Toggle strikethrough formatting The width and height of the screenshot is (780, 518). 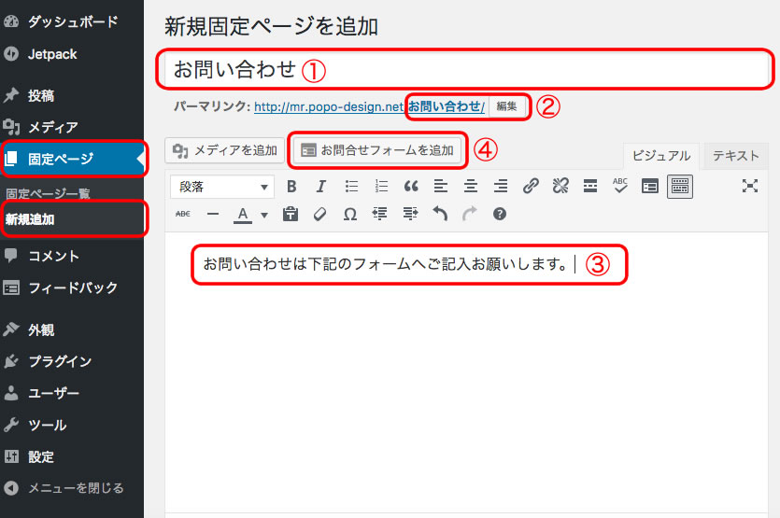point(183,214)
